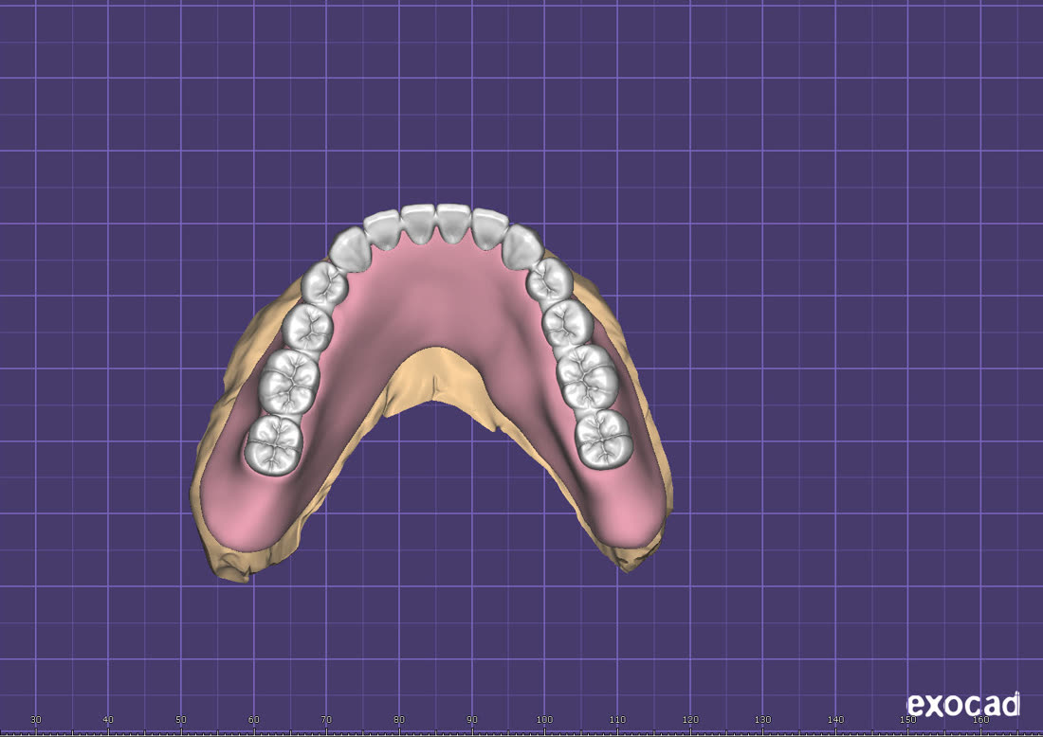
Task: Click the ruler label "50"
Action: point(181,720)
